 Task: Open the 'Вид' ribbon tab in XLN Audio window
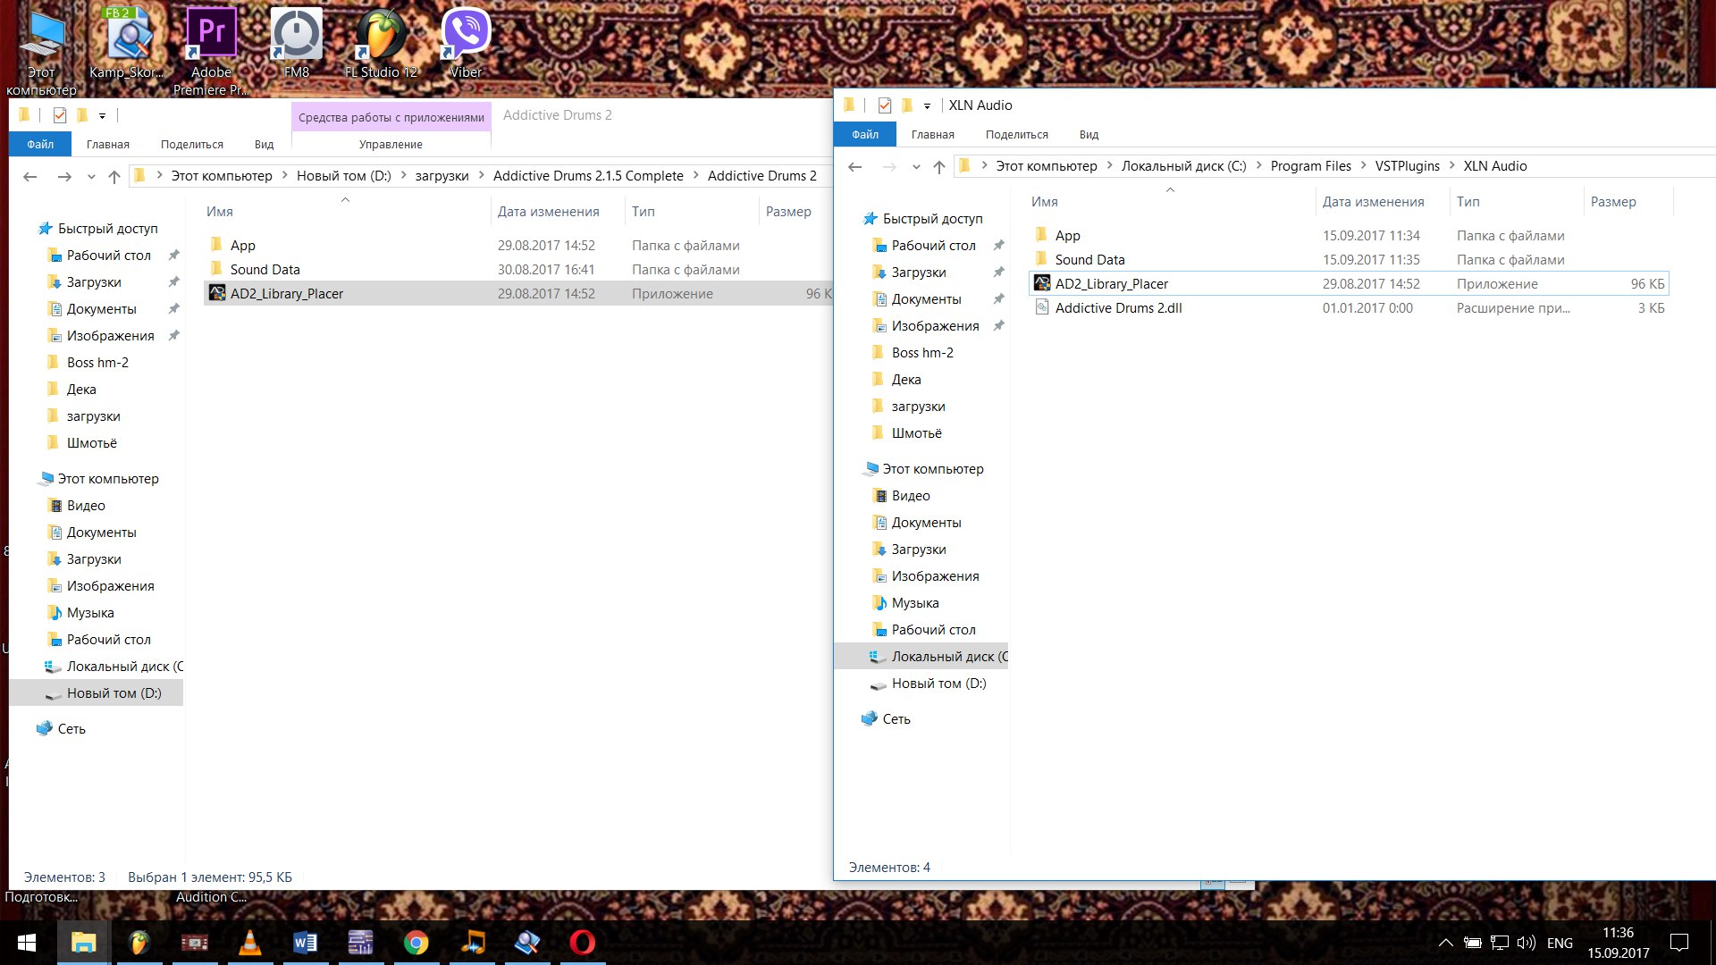1089,135
